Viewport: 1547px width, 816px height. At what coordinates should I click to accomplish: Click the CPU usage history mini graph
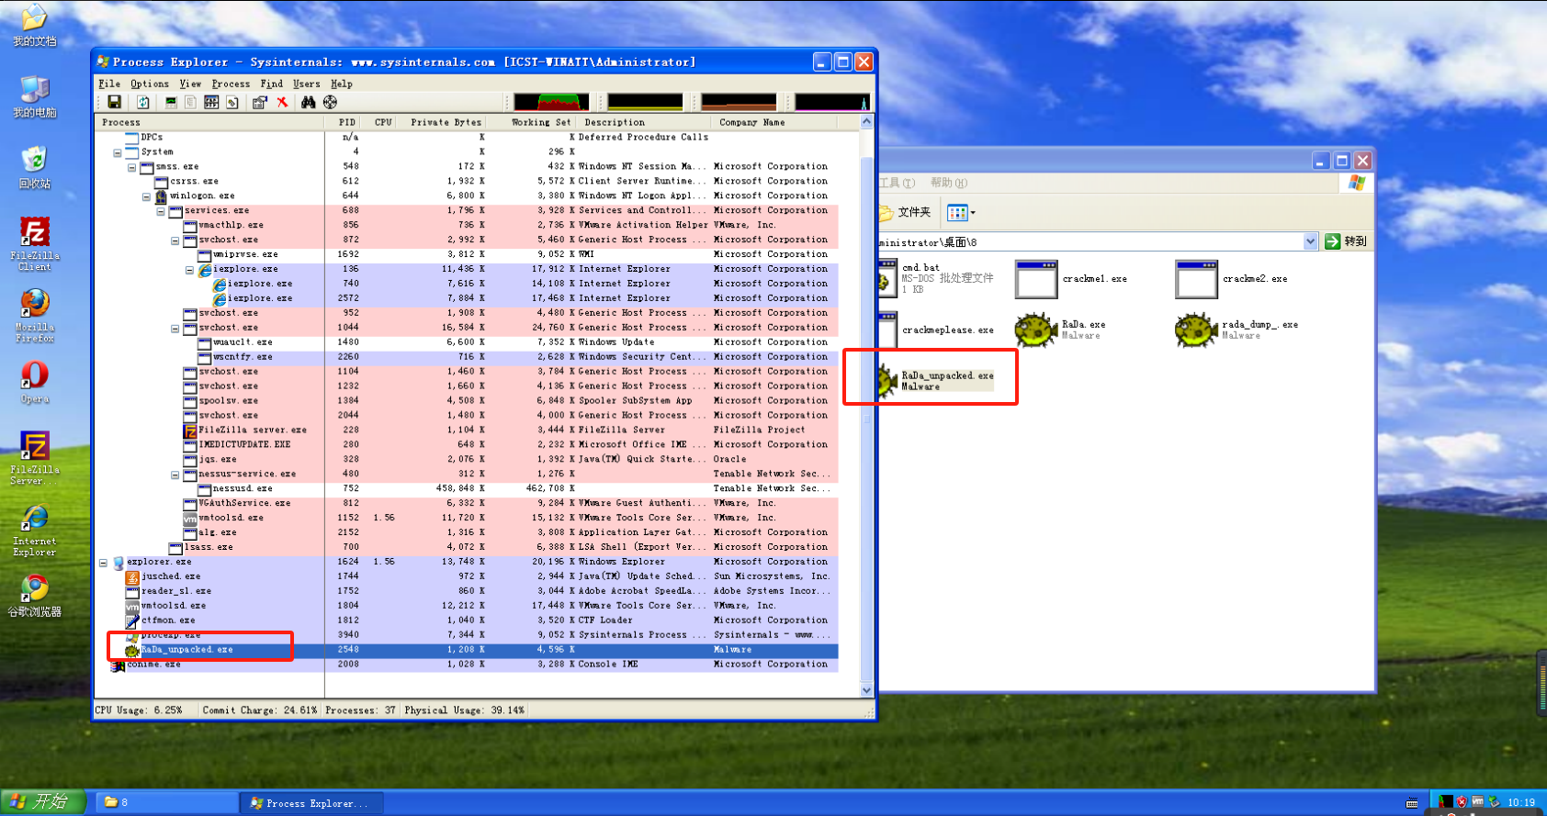tap(551, 102)
